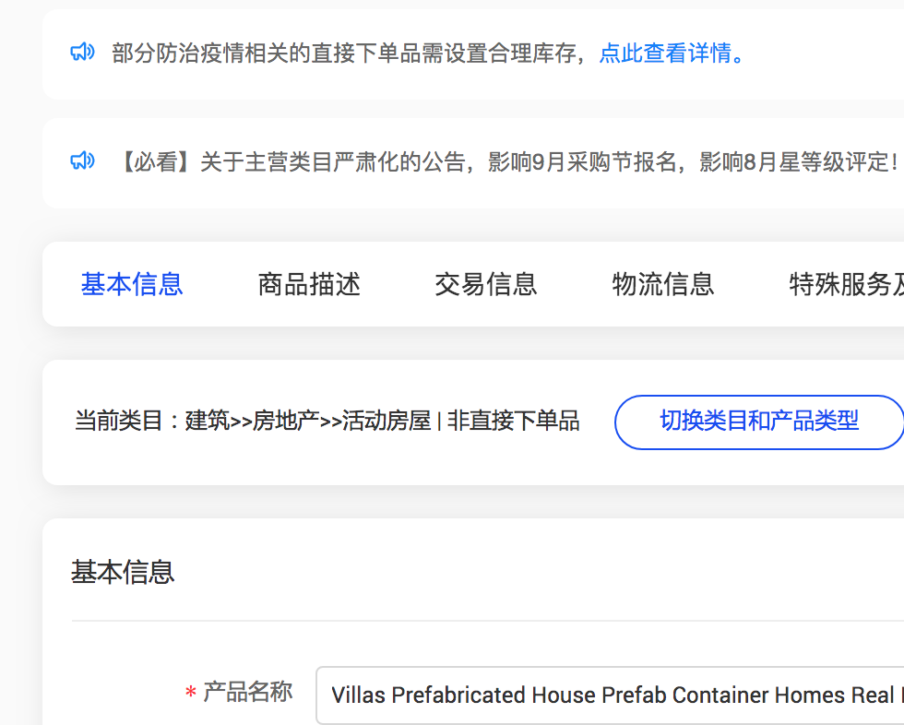Open the 点此查看详情 link
904x725 pixels.
click(672, 53)
